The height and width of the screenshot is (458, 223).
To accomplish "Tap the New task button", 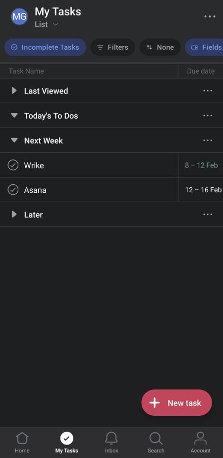I will tap(176, 402).
